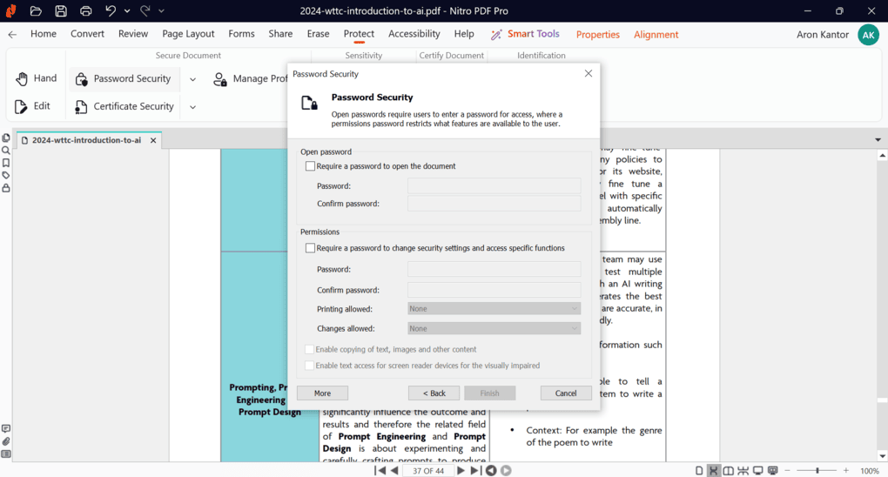Click the Finish button
This screenshot has width=888, height=477.
(x=490, y=393)
